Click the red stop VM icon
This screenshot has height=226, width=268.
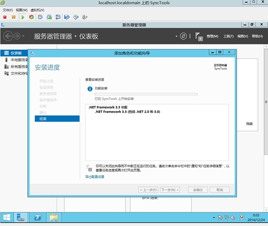point(5,17)
